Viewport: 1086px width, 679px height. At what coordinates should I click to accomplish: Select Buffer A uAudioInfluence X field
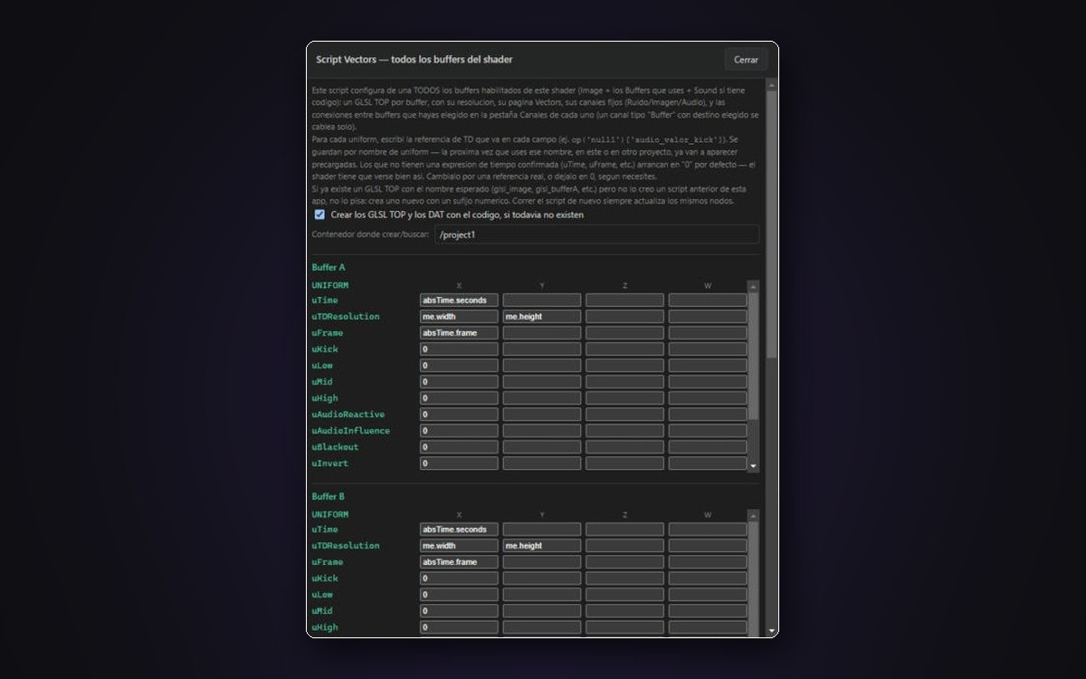[459, 431]
